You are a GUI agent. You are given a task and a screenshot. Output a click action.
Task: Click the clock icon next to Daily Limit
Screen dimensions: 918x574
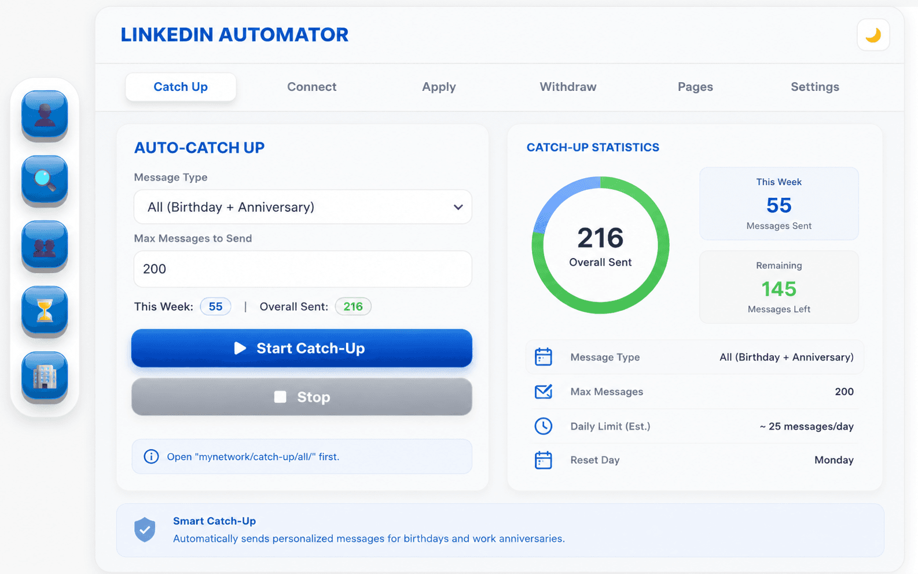[543, 426]
